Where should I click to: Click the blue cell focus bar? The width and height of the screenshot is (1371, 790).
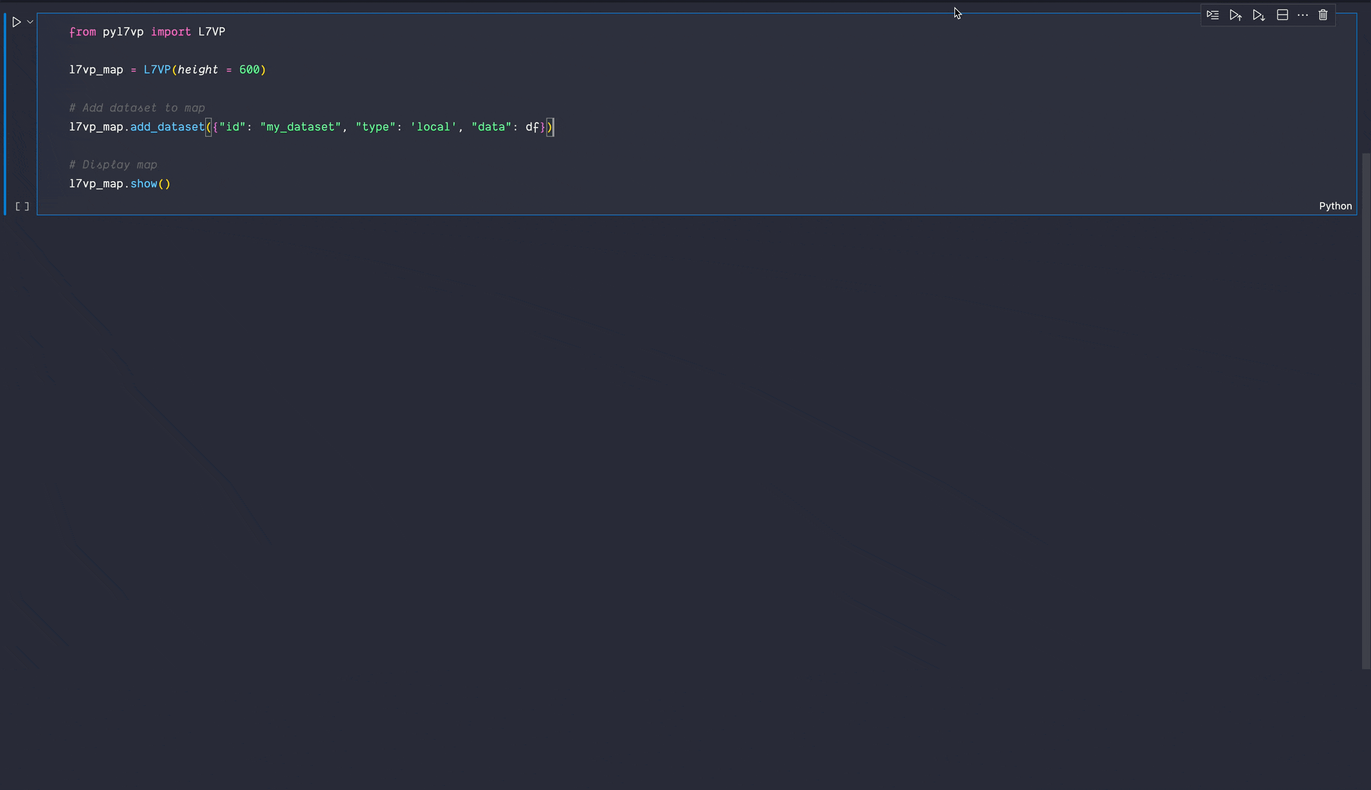tap(5, 114)
